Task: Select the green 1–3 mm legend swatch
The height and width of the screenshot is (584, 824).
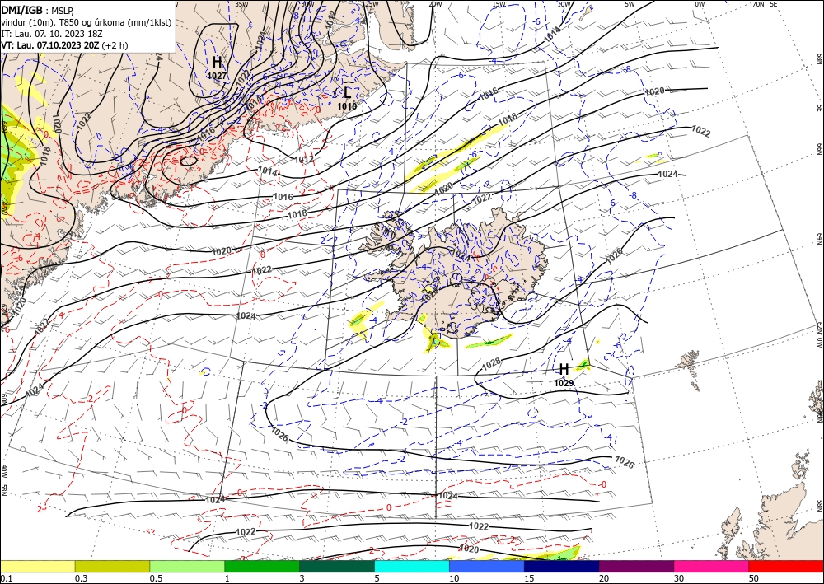Action: point(262,566)
